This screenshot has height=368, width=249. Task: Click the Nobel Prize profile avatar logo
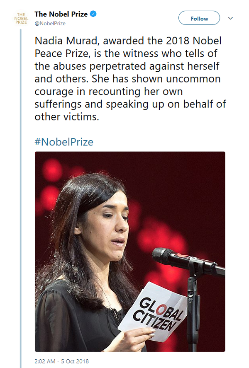tap(21, 18)
